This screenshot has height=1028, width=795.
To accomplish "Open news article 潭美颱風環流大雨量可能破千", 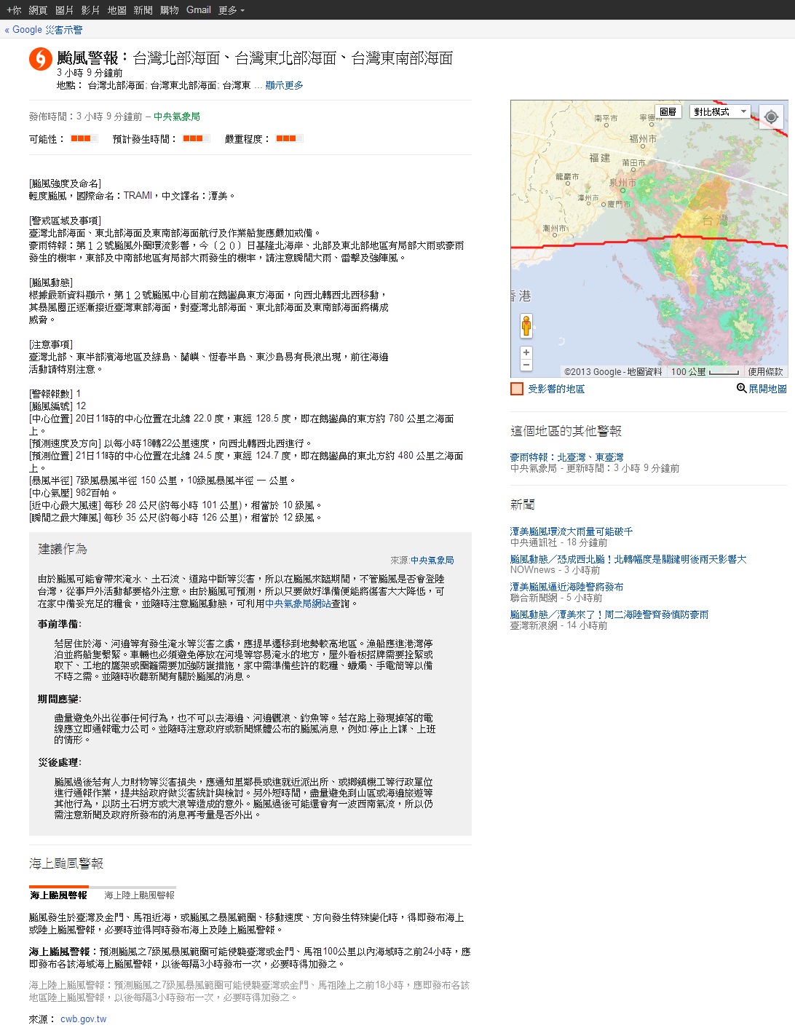I will point(571,531).
